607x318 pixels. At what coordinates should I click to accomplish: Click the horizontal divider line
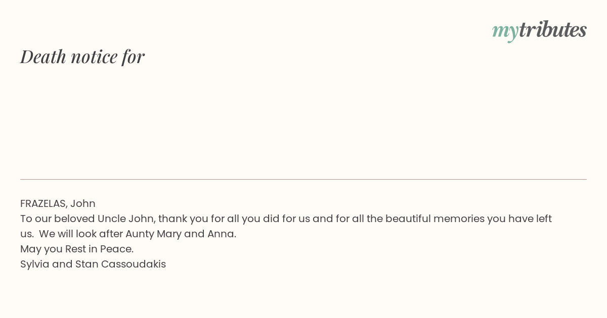(303, 179)
